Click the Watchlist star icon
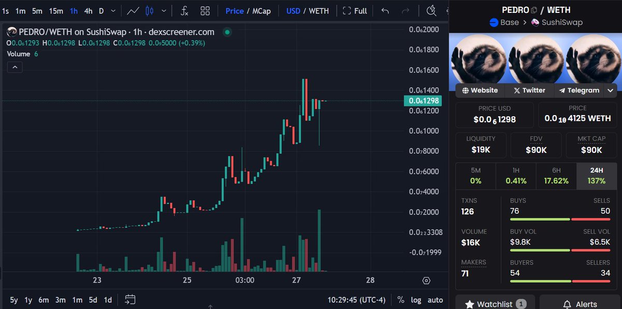Viewport: 622px width, 309px height. coord(470,304)
